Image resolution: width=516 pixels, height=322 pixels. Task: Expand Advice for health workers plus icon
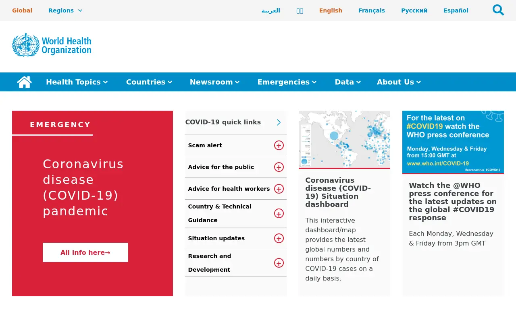(x=279, y=189)
